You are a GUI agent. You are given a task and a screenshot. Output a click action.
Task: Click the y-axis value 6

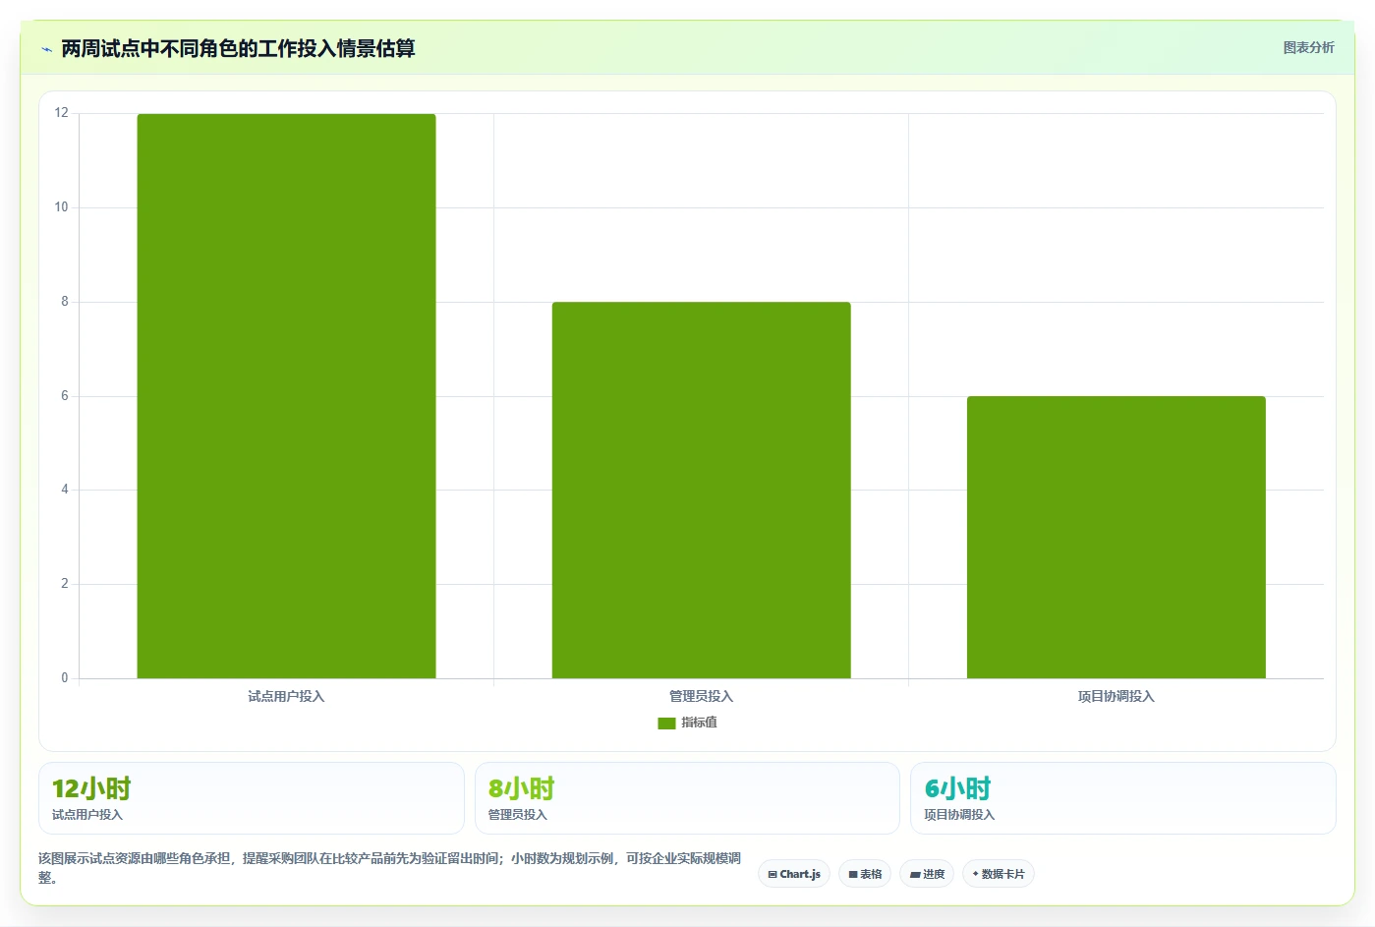pyautogui.click(x=65, y=396)
